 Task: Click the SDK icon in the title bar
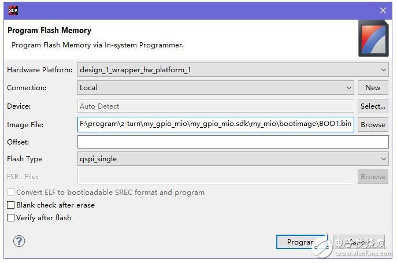point(12,10)
